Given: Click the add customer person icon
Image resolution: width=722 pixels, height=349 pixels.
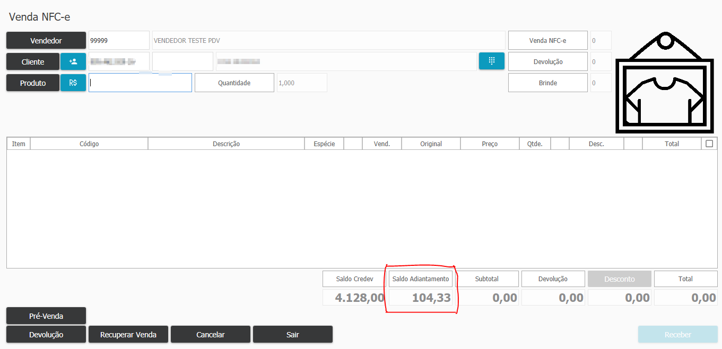Looking at the screenshot, I should pyautogui.click(x=73, y=61).
